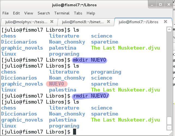Expand the View menu
Image resolution: width=175 pixels, height=136 pixels.
point(29,13)
